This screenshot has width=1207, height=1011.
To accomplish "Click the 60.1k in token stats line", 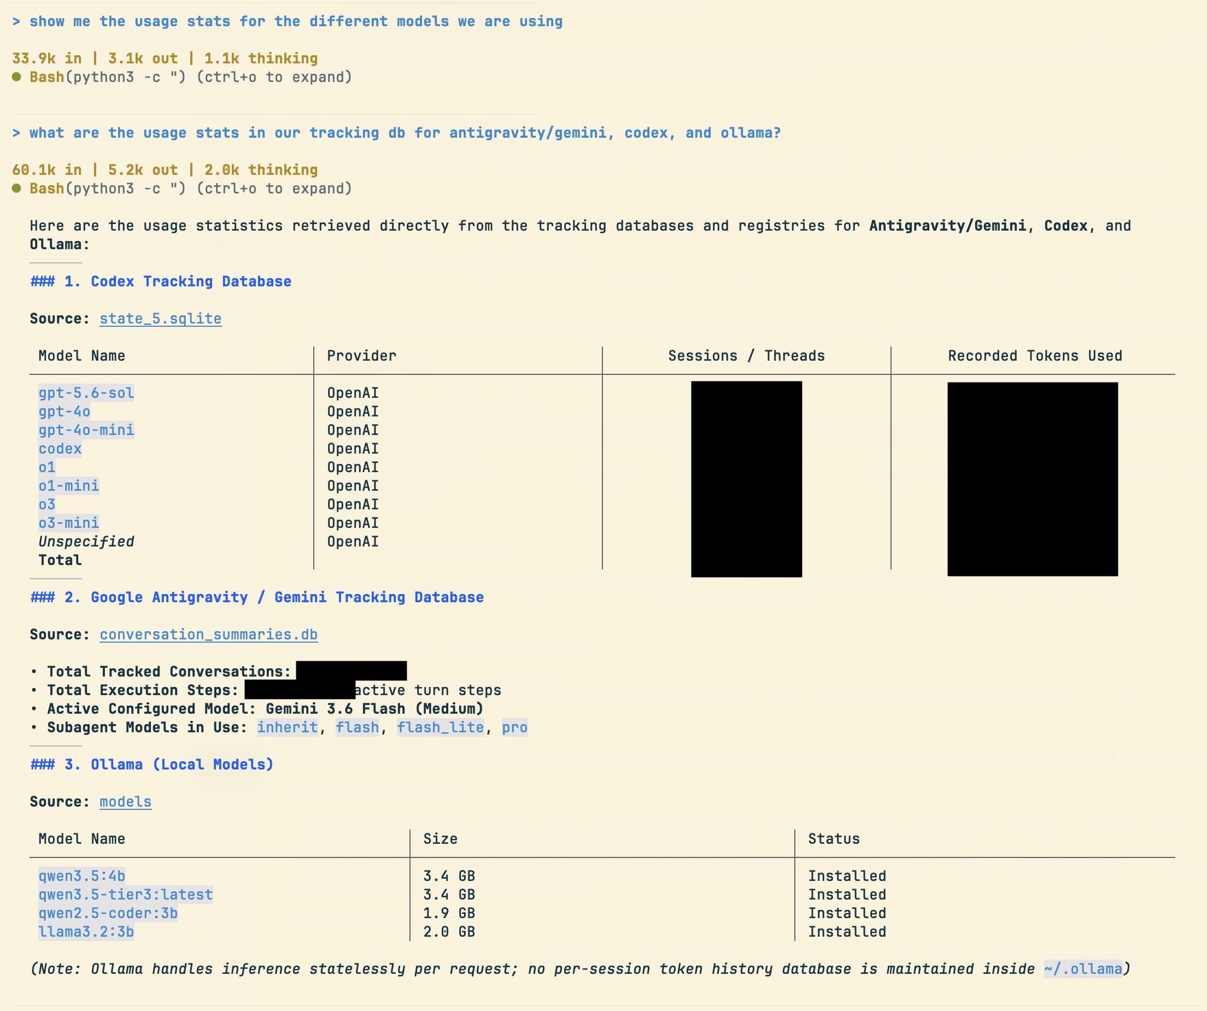I will (x=165, y=170).
